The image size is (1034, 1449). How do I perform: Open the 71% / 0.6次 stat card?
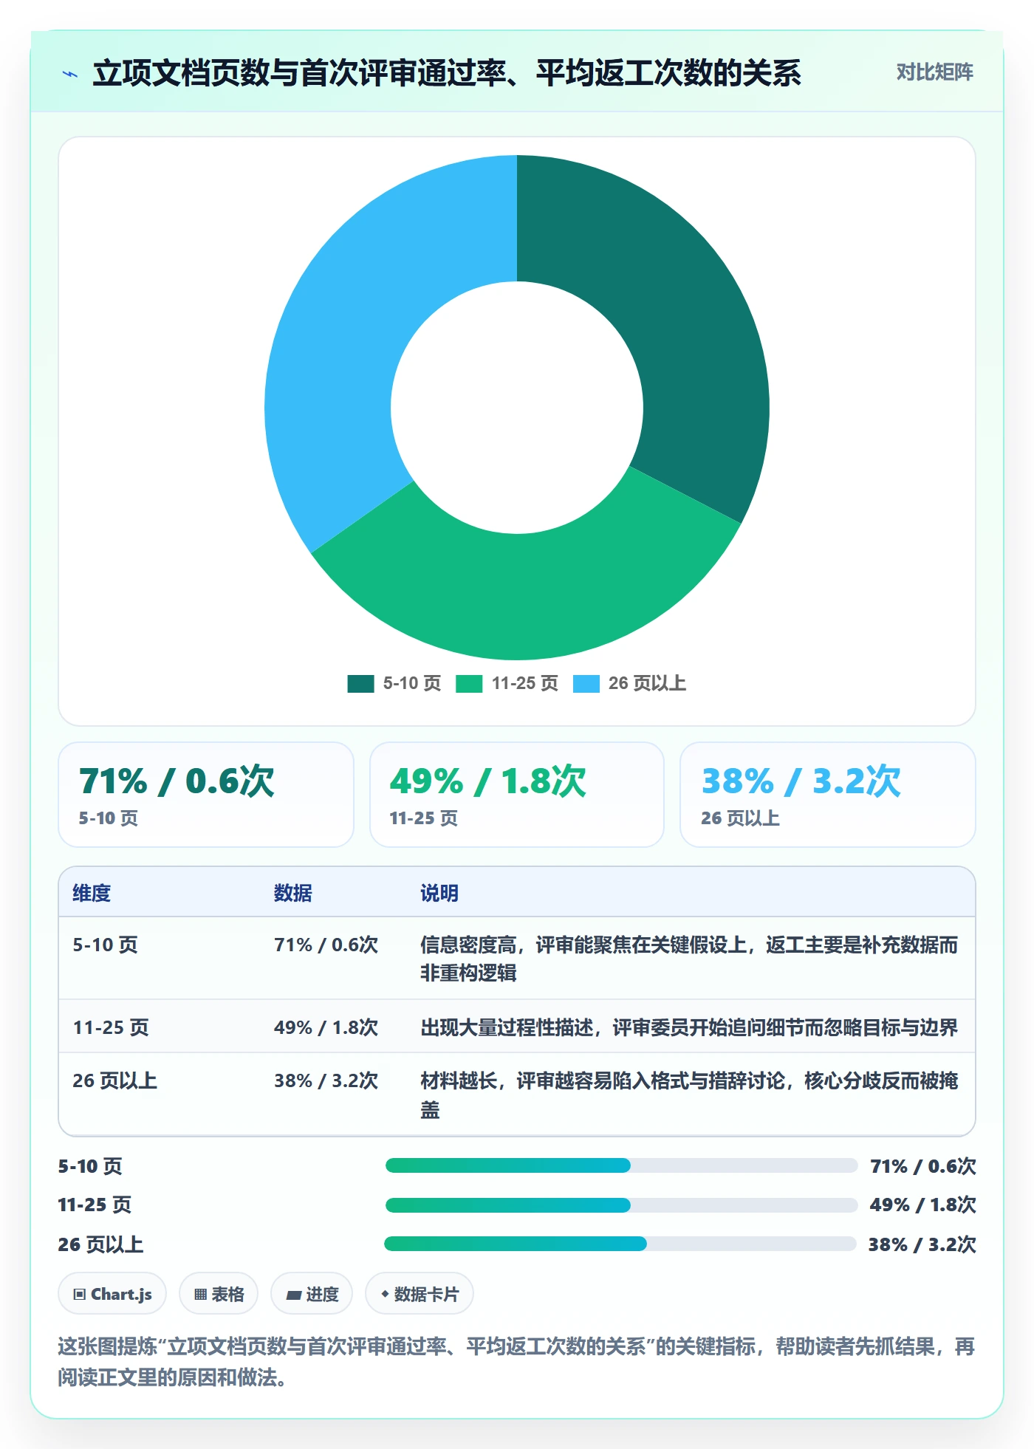pos(206,795)
